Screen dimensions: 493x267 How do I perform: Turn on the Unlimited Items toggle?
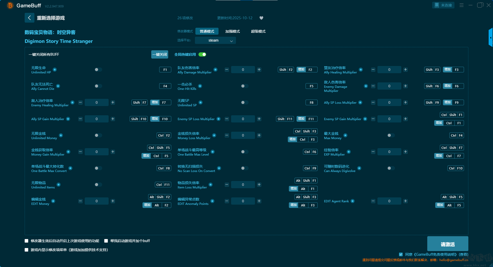point(98,185)
